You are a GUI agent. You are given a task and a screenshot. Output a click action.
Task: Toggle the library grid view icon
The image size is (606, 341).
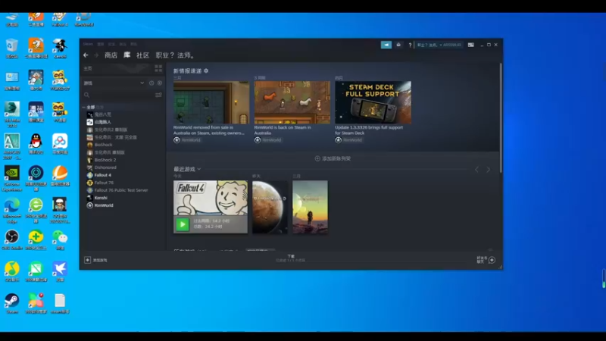tap(158, 68)
